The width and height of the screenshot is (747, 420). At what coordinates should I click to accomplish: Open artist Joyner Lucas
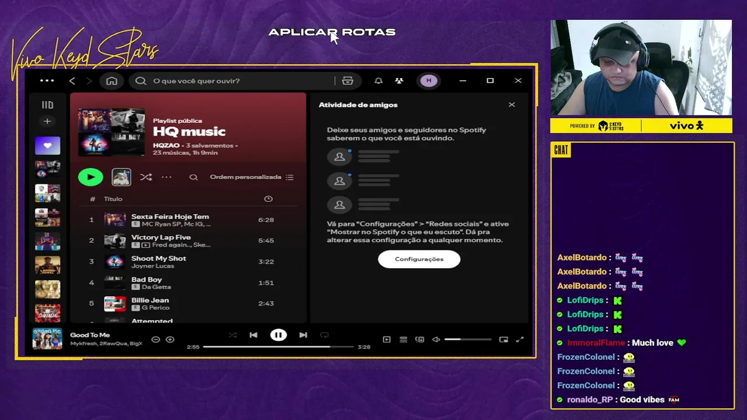153,266
